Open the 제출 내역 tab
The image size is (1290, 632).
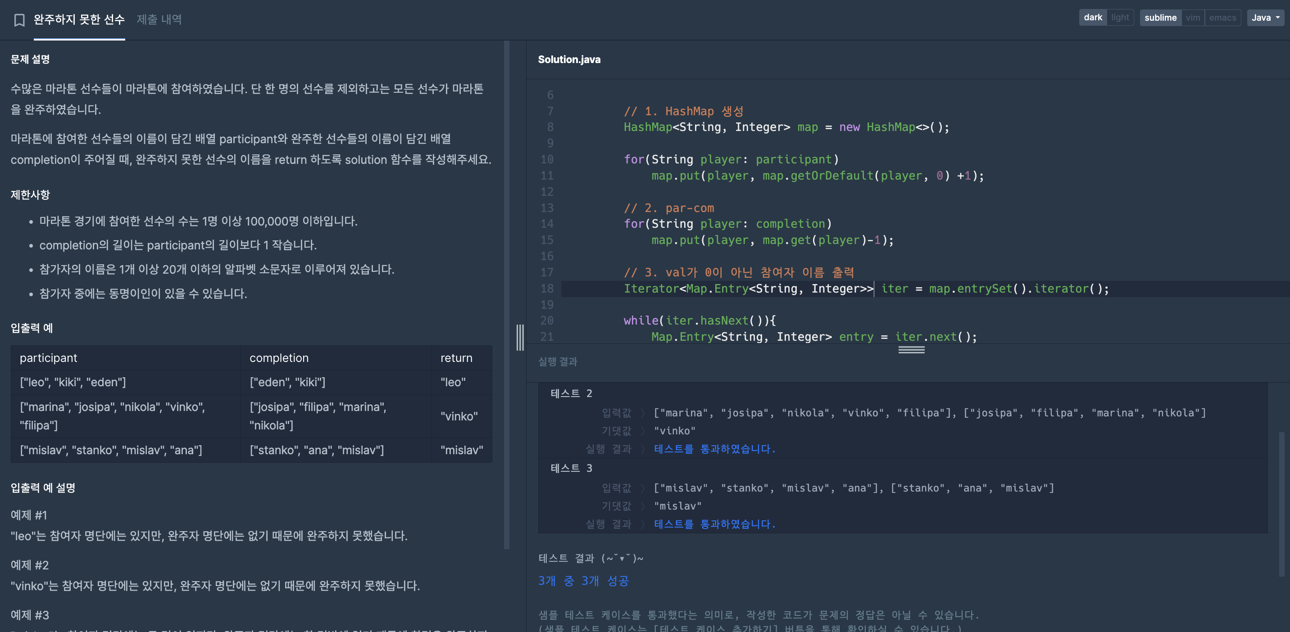159,19
